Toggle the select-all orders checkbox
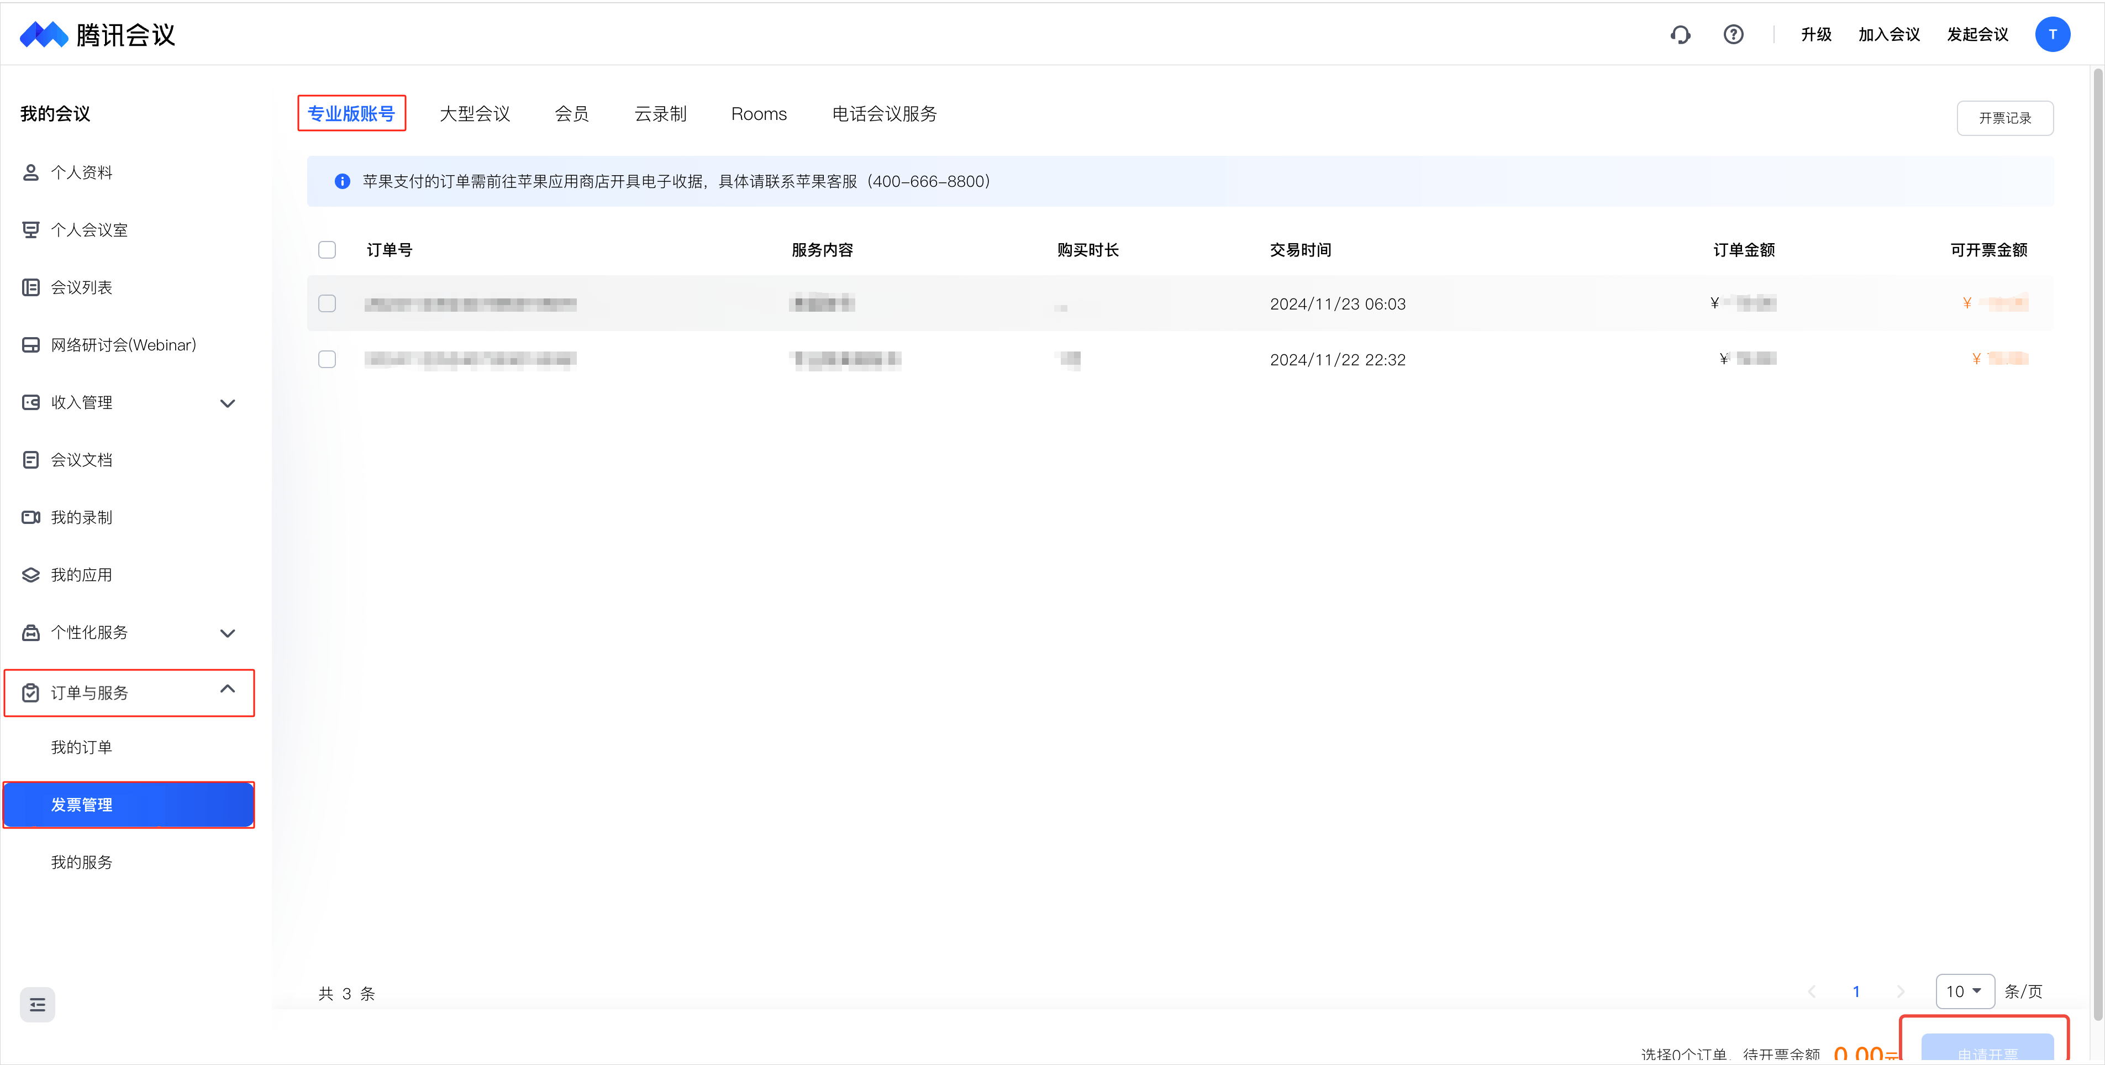Viewport: 2105px width, 1065px height. (x=327, y=250)
